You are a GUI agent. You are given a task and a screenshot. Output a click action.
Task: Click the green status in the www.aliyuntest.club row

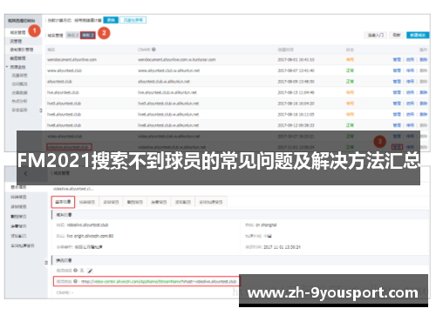[x=350, y=70]
